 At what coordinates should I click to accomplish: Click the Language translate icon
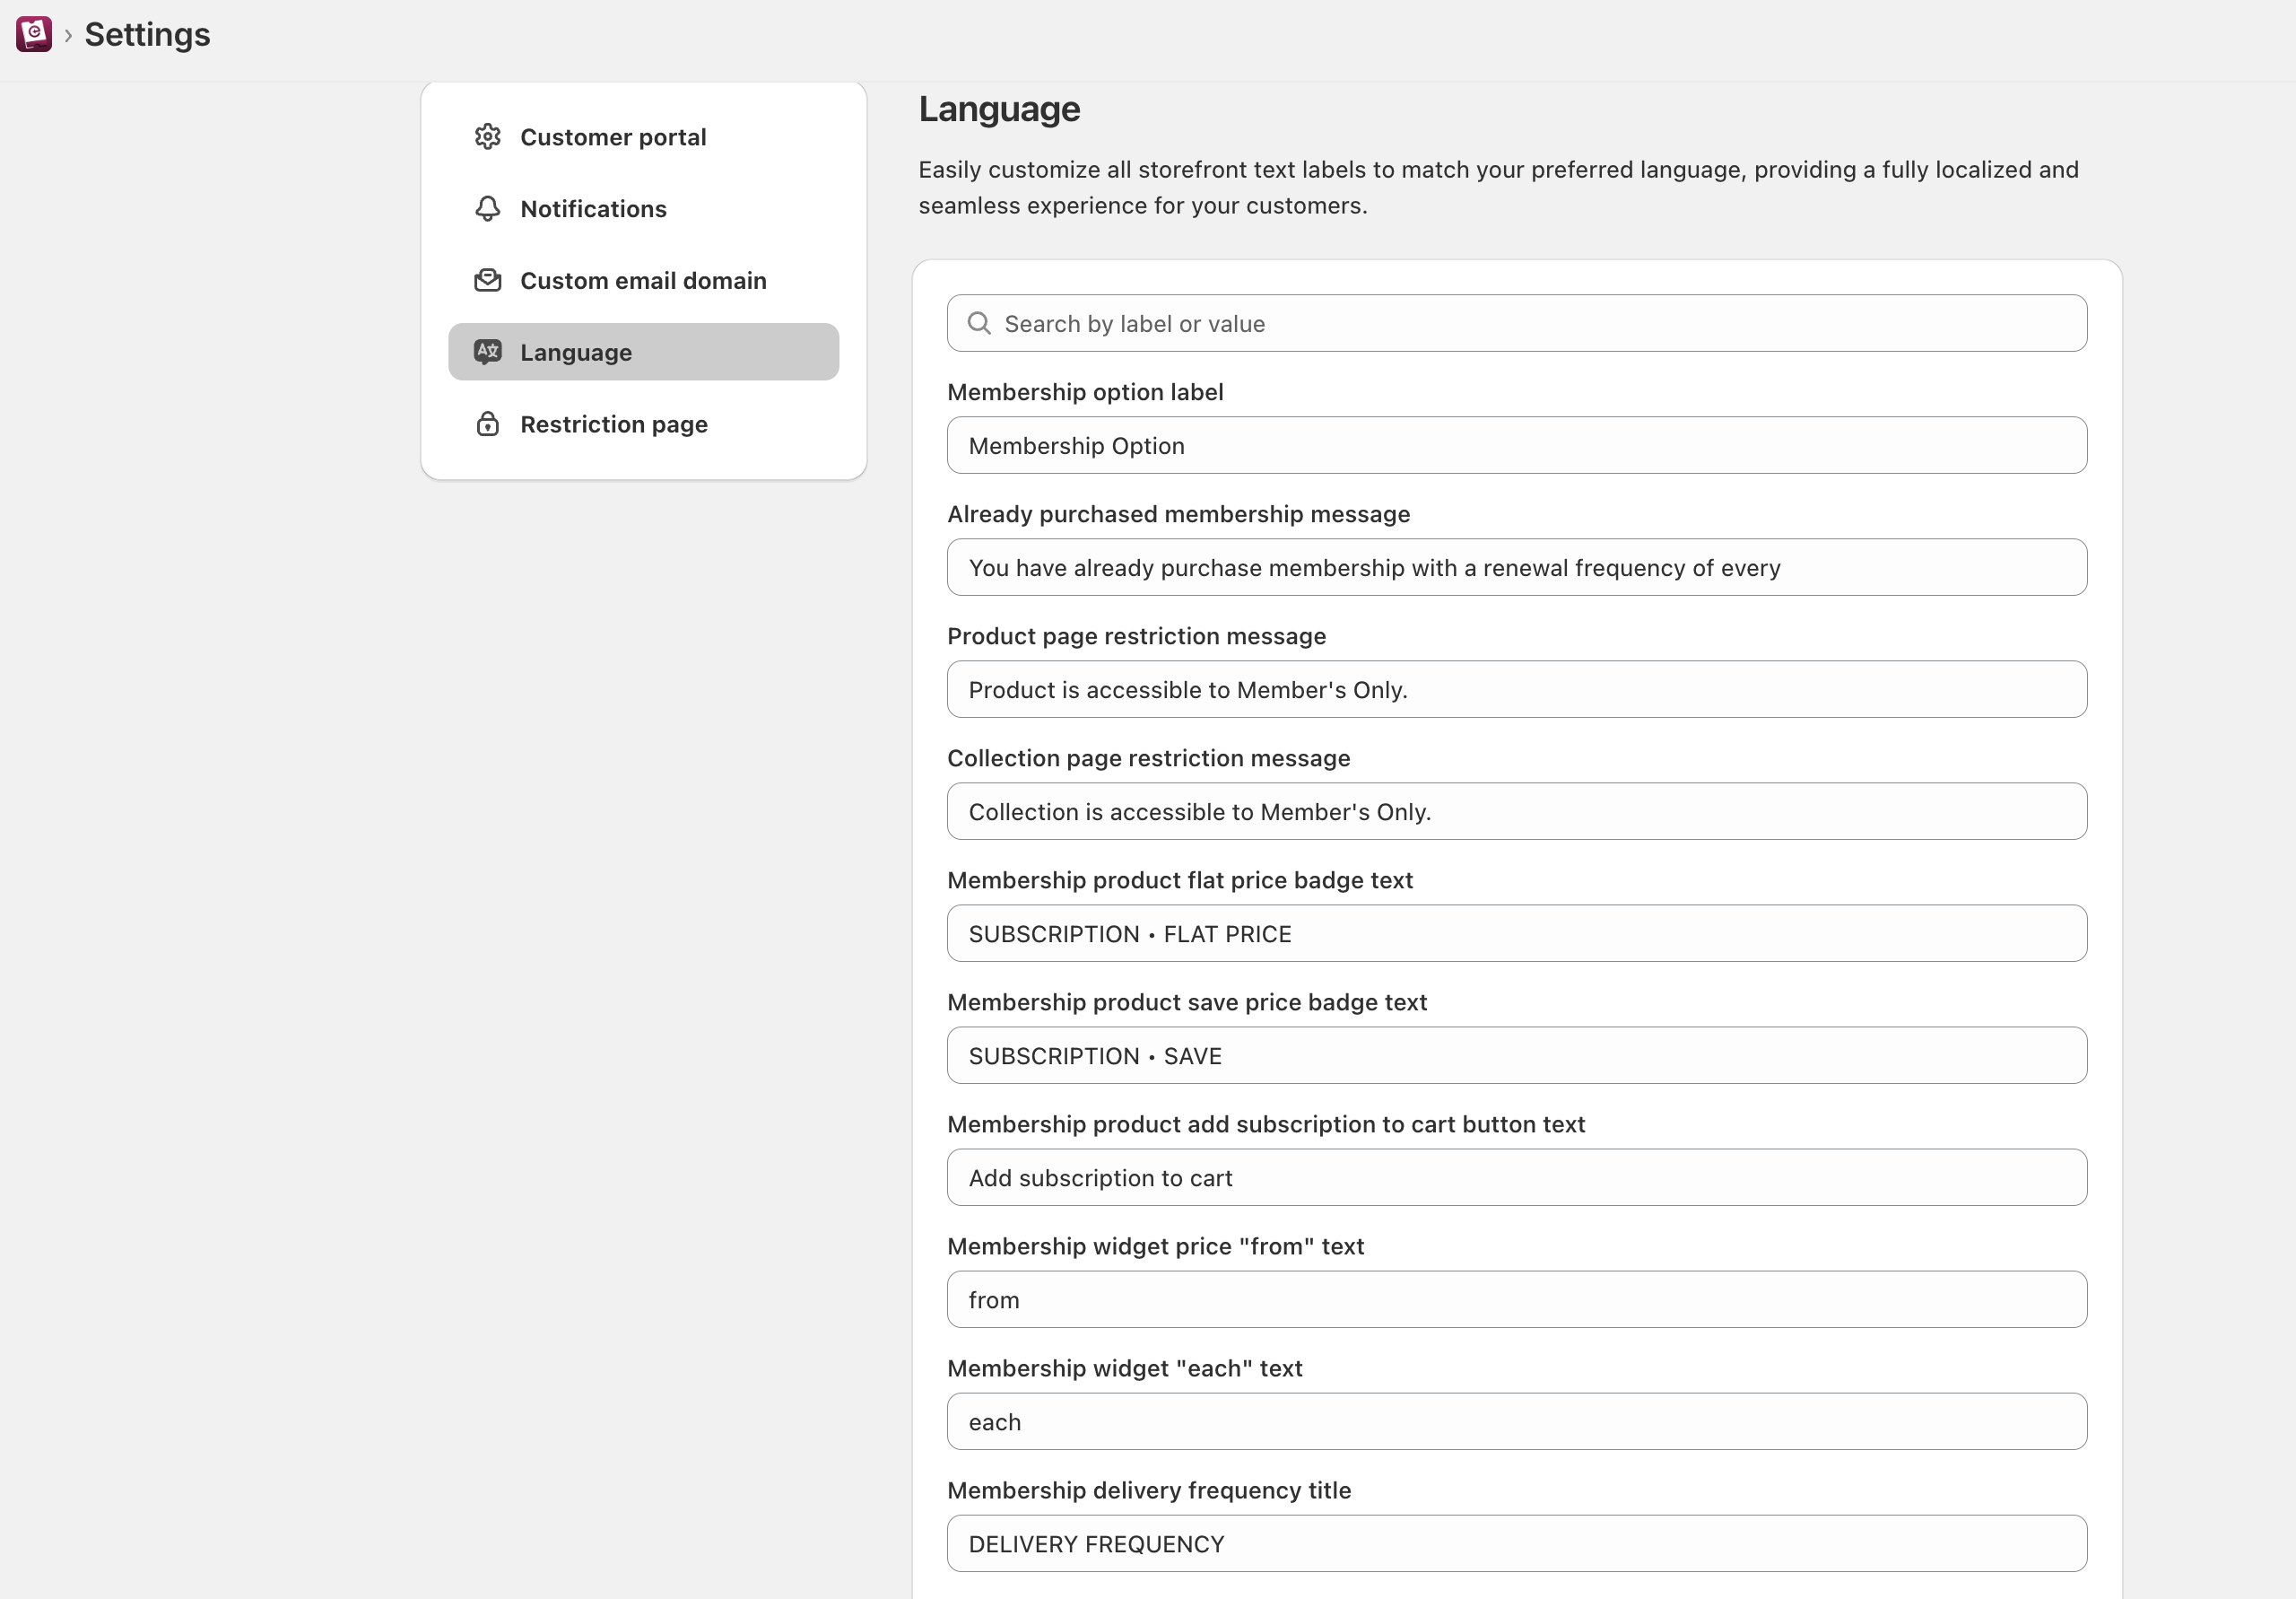point(487,351)
